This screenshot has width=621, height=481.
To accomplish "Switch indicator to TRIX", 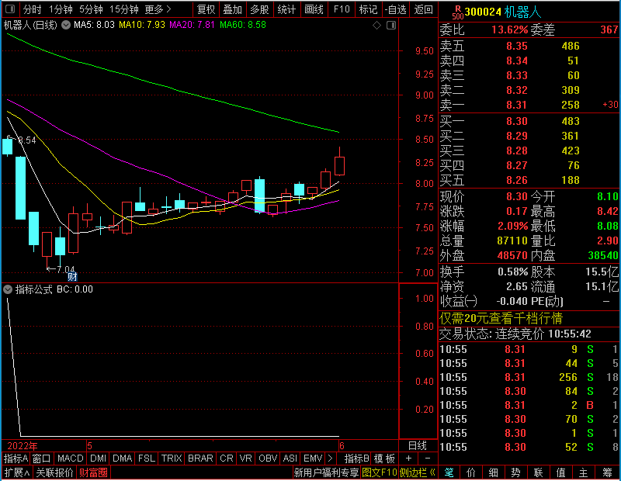I will [x=171, y=459].
